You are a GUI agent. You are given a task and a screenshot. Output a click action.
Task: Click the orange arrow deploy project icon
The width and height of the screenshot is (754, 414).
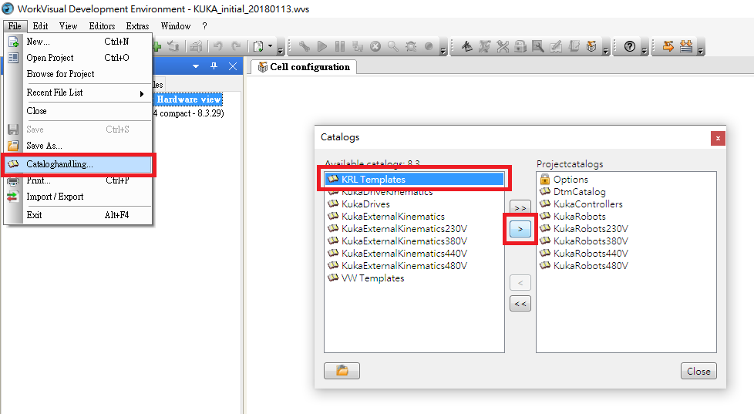[x=668, y=46]
